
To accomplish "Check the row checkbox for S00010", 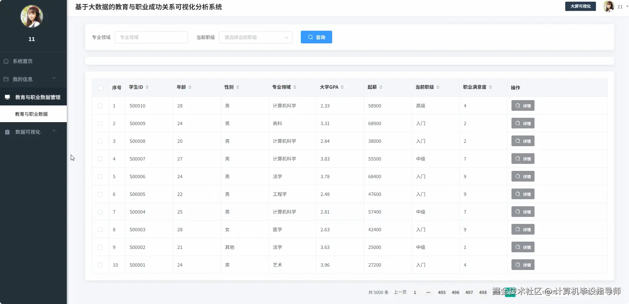I will pos(100,106).
